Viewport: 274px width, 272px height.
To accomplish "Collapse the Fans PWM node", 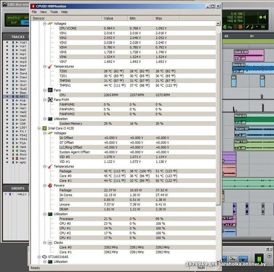I will pyautogui.click(x=45, y=99).
